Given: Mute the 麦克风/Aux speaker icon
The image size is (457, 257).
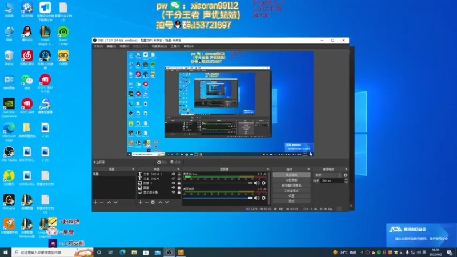Looking at the screenshot, I should click(x=256, y=183).
